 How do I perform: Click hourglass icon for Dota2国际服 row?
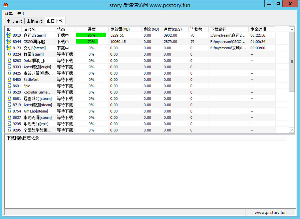(9, 61)
